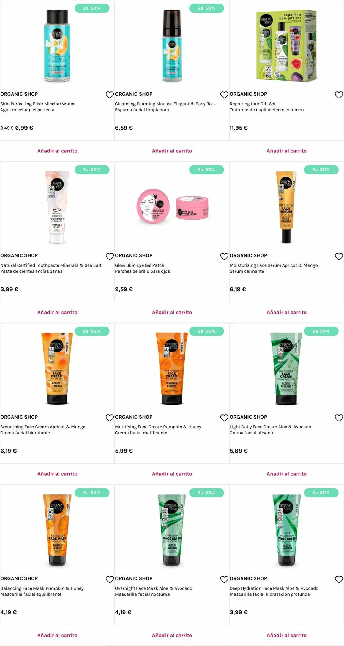Tap heart icon for Glow Skin Eye Gel Patch
This screenshot has width=344, height=646.
pyautogui.click(x=224, y=256)
